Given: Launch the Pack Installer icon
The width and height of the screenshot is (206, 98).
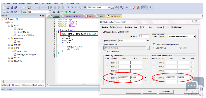Looking at the screenshot, I should [74, 12].
